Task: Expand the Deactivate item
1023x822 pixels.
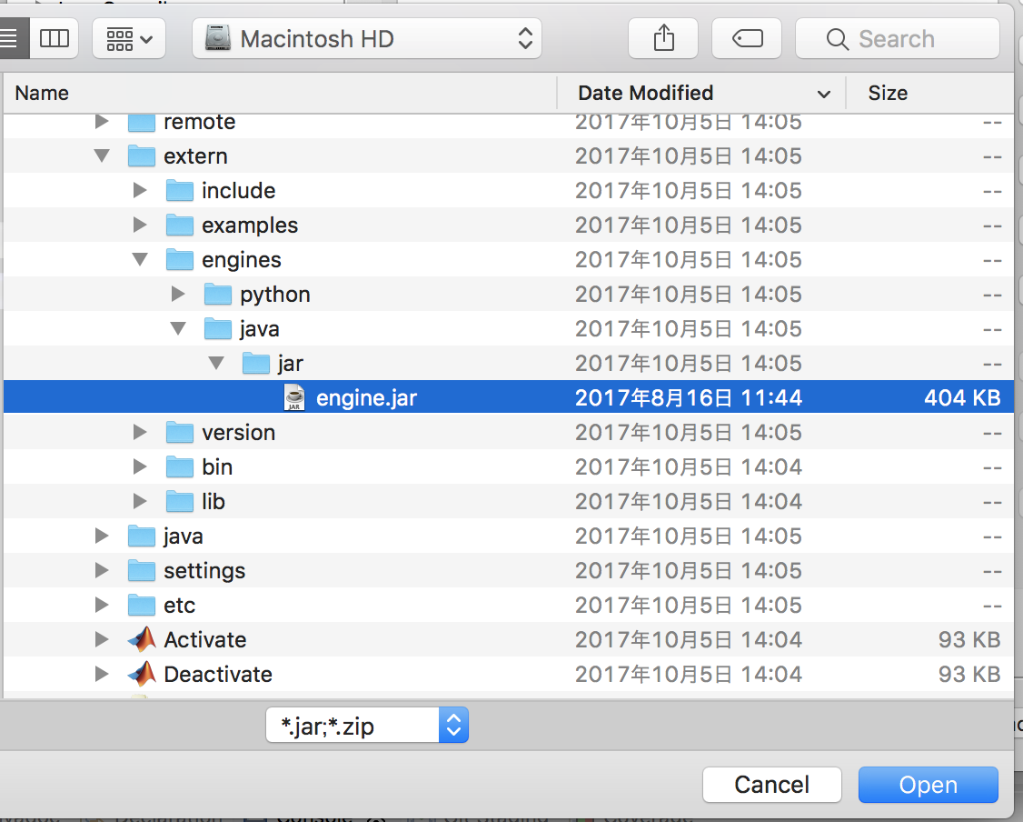Action: click(x=102, y=674)
